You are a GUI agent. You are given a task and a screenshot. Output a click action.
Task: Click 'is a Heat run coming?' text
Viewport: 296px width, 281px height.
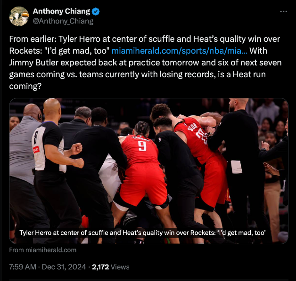point(138,80)
